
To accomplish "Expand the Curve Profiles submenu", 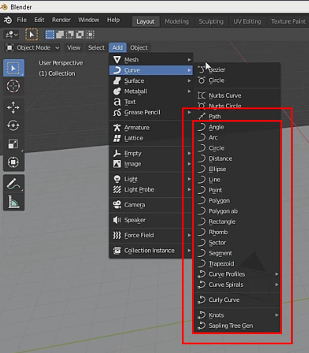I will pos(238,274).
